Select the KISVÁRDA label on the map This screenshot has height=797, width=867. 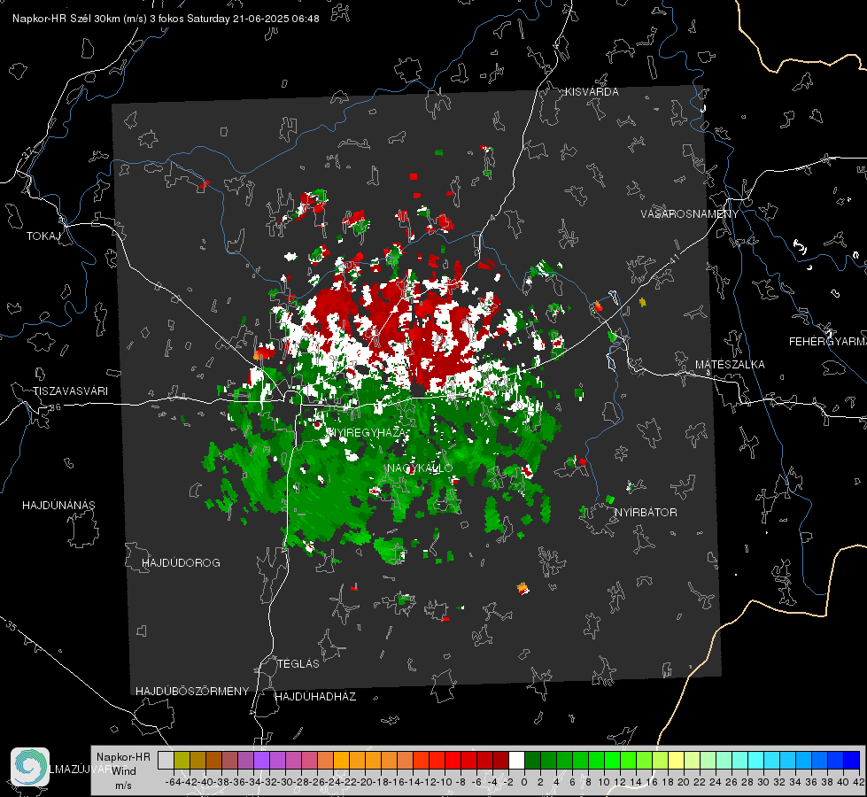[x=592, y=92]
